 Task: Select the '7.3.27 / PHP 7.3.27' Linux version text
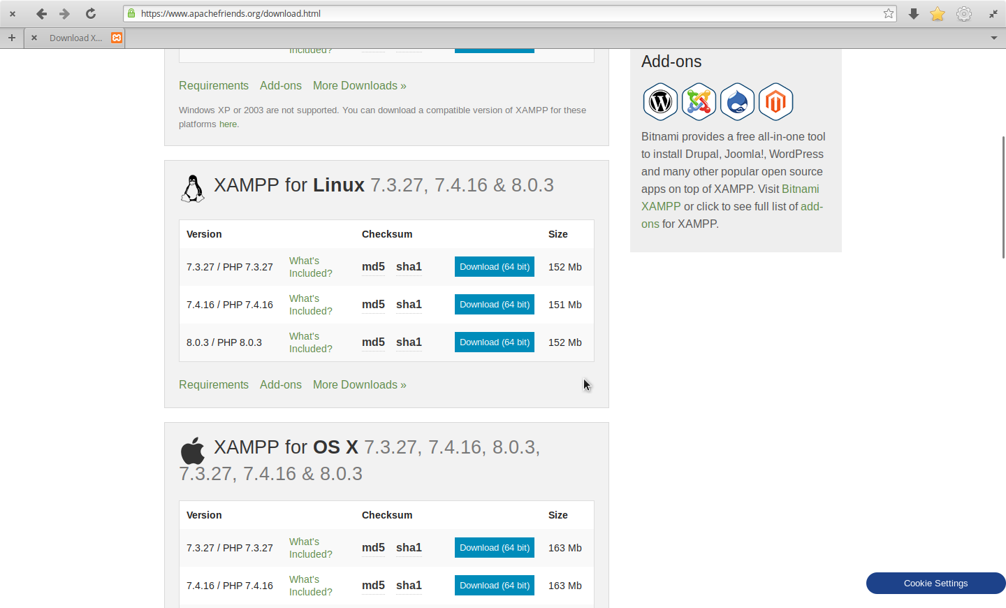click(230, 267)
